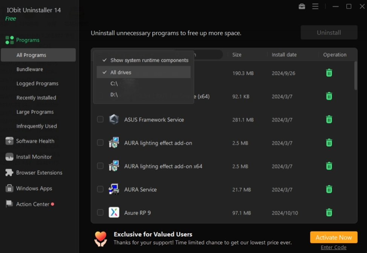Image resolution: width=367 pixels, height=253 pixels.
Task: Tick the AURA Service checkbox
Action: [x=100, y=189]
